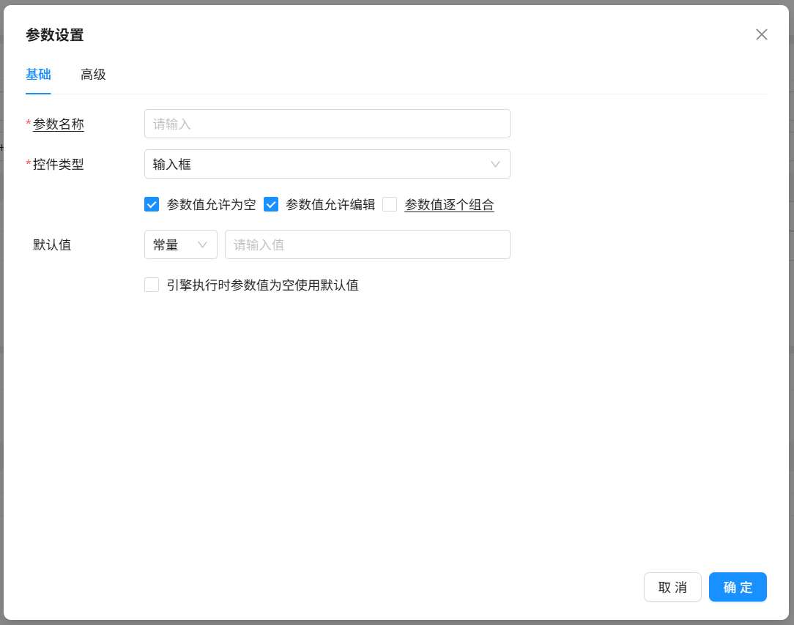Click the chevron arrow beside 常量
Image resolution: width=794 pixels, height=625 pixels.
[203, 244]
